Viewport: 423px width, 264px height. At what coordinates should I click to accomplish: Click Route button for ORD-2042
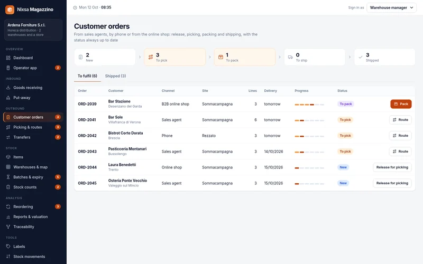coord(400,136)
